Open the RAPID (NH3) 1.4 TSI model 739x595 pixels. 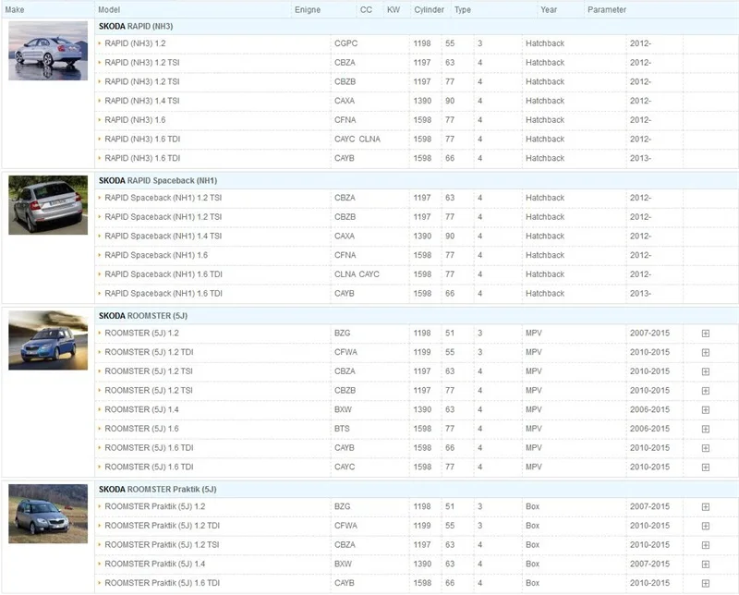pos(142,101)
